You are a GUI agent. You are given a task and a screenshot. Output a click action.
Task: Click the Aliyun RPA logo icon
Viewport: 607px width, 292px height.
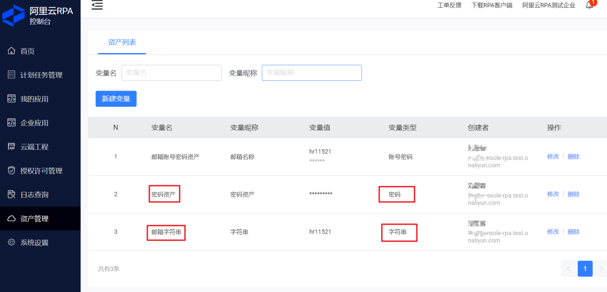point(13,15)
